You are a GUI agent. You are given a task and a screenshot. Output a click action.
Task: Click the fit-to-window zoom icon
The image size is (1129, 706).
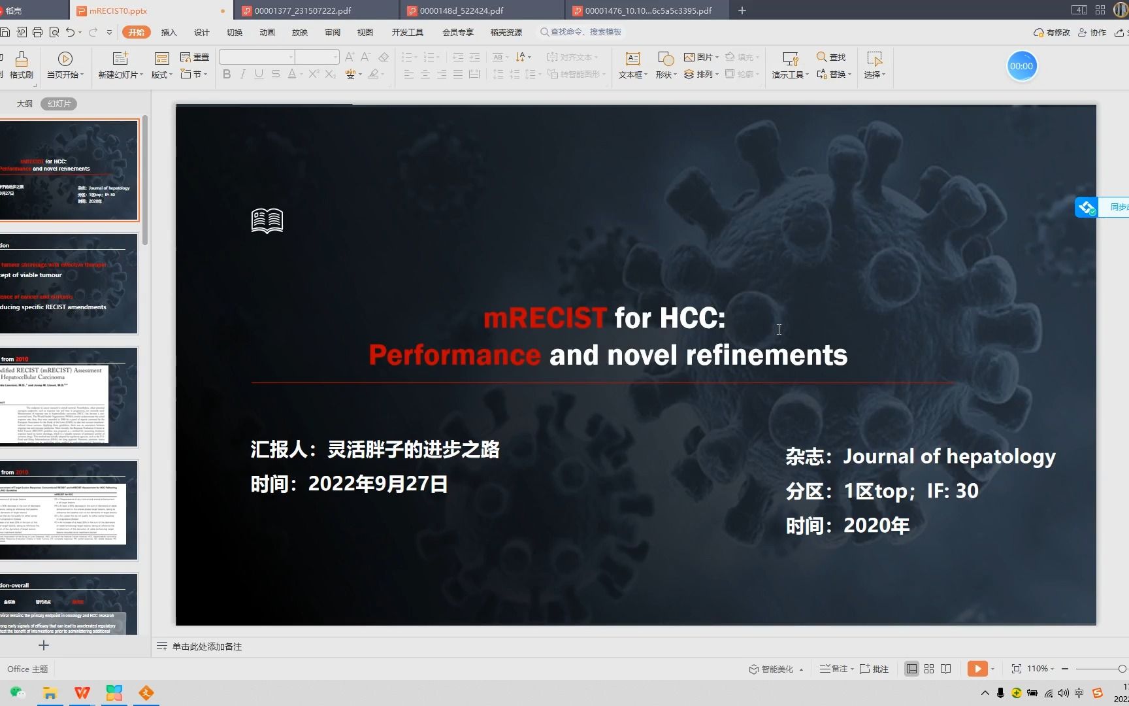tap(1016, 669)
